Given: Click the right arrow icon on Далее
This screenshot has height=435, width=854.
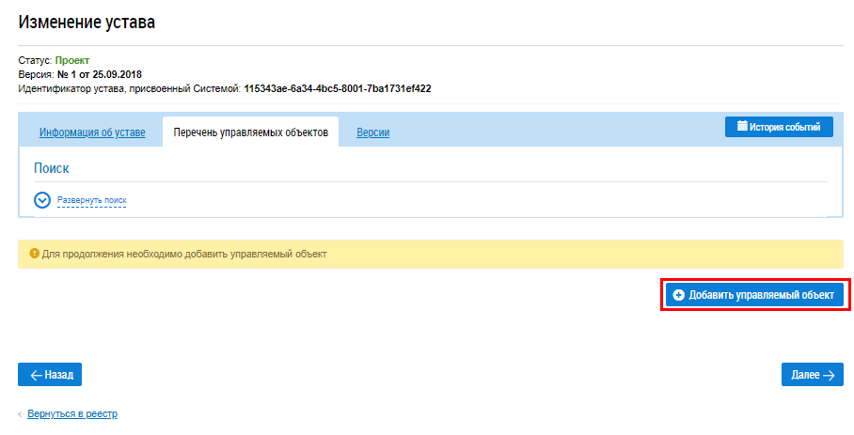Looking at the screenshot, I should point(829,375).
